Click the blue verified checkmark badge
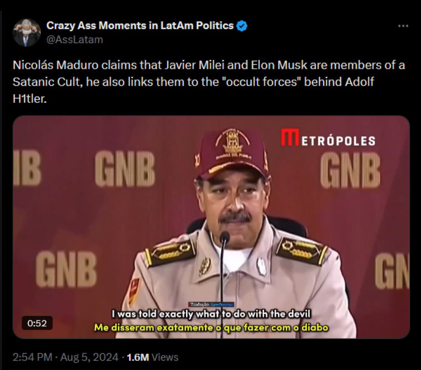The width and height of the screenshot is (421, 370). coord(242,26)
